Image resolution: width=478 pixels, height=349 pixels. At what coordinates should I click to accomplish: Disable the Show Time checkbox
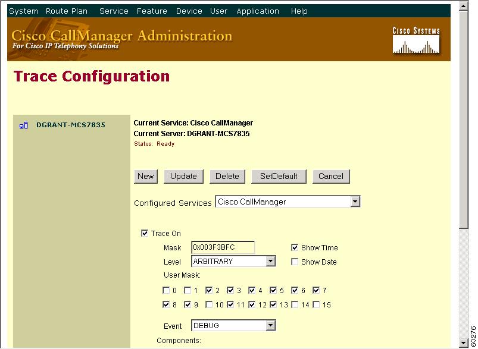tap(295, 247)
